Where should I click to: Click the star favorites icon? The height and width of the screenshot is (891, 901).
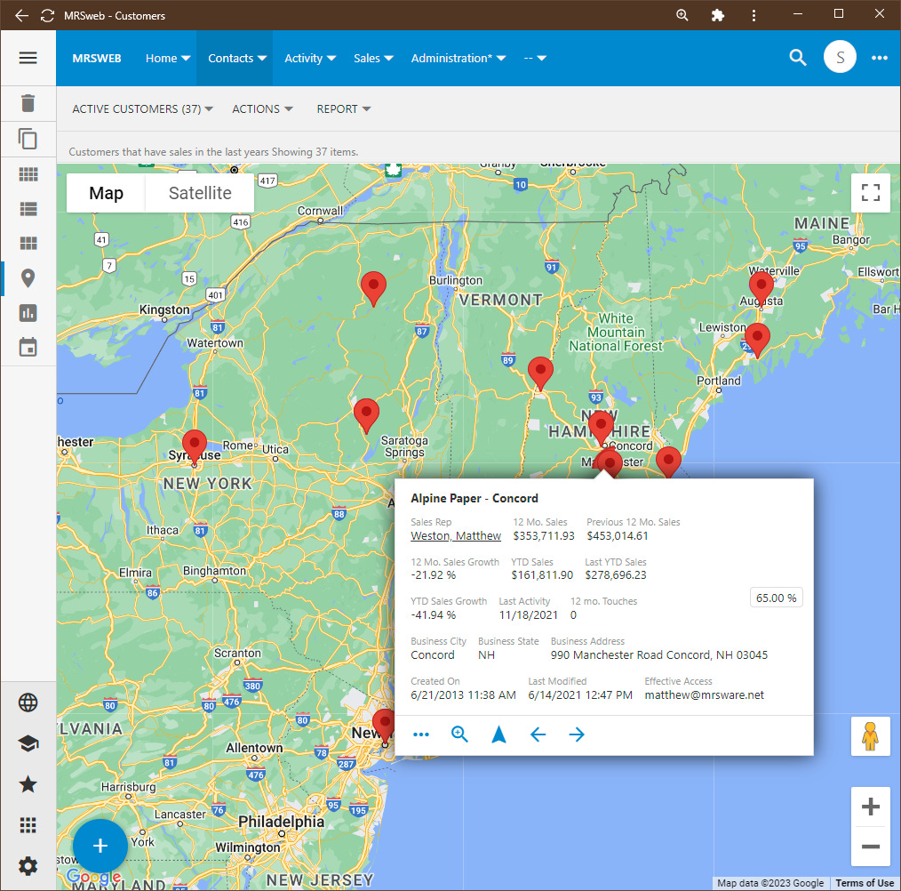click(28, 784)
